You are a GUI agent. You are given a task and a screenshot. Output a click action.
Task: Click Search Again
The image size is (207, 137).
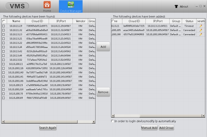(x=48, y=128)
